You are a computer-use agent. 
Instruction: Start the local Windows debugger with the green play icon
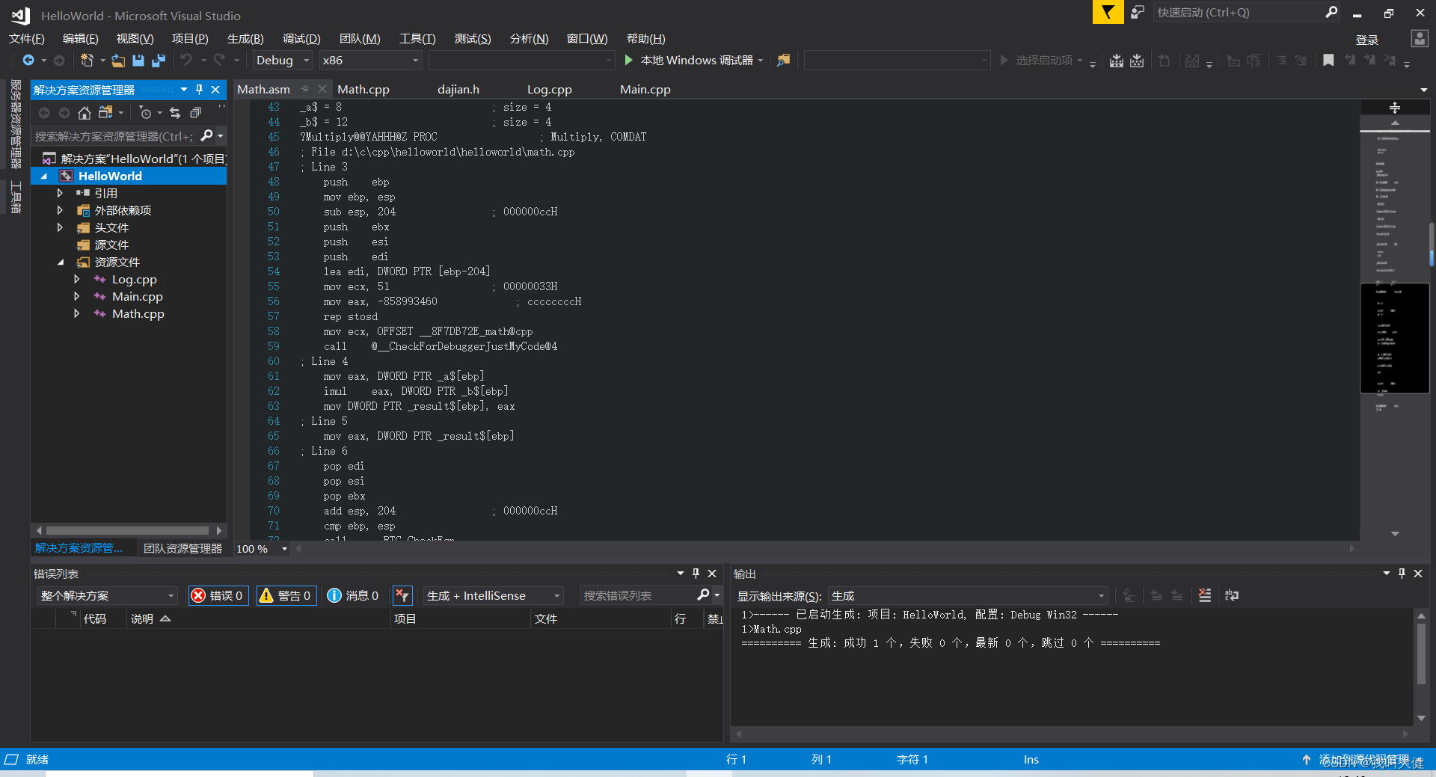[628, 60]
